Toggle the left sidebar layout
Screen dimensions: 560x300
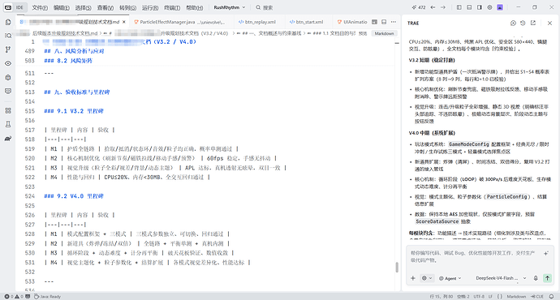(x=459, y=7)
